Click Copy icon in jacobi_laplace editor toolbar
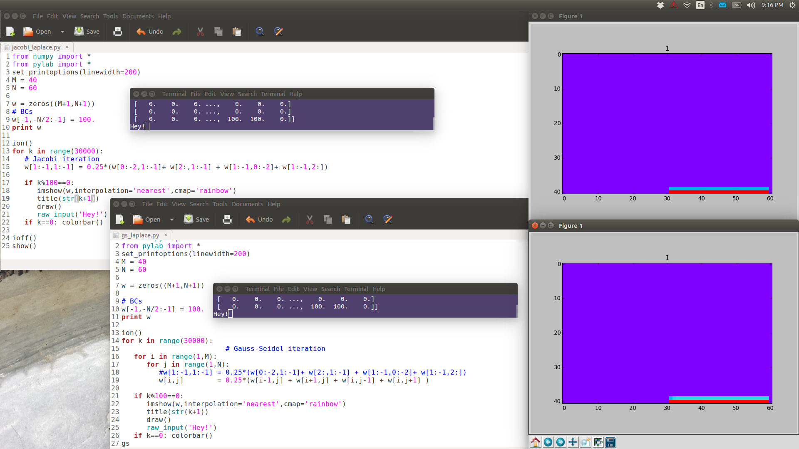Screen dimensions: 799x449 218,32
